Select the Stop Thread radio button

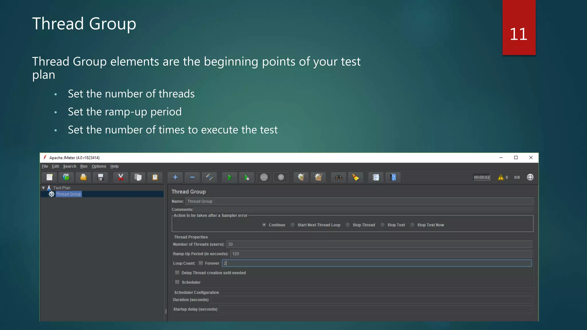pos(348,225)
